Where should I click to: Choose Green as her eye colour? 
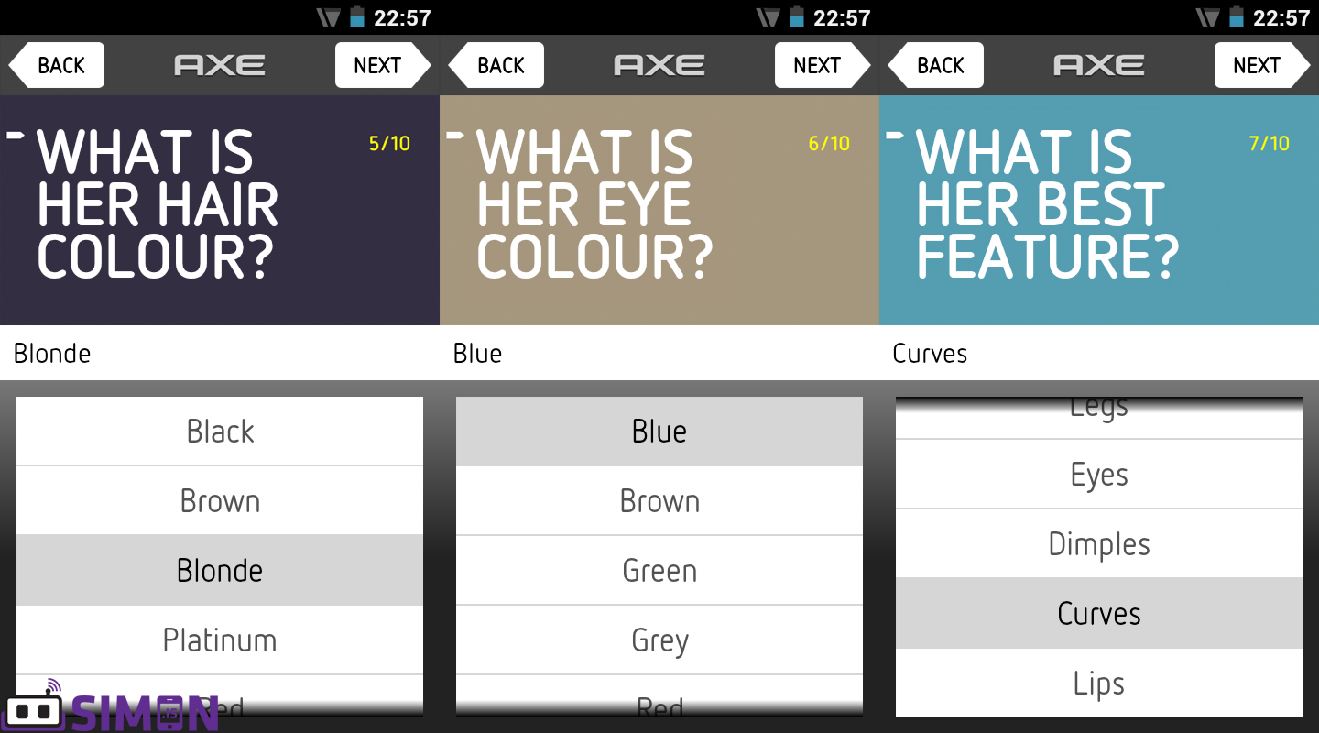tap(659, 571)
